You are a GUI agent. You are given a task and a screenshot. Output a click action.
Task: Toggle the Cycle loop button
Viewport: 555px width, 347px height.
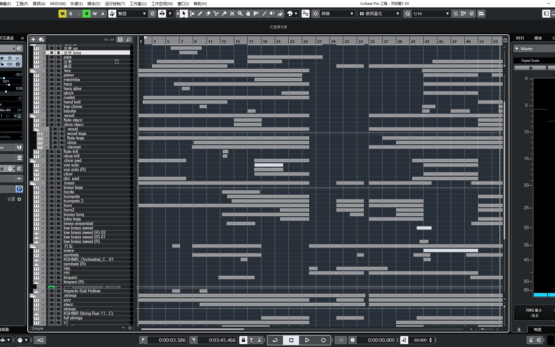[275, 340]
